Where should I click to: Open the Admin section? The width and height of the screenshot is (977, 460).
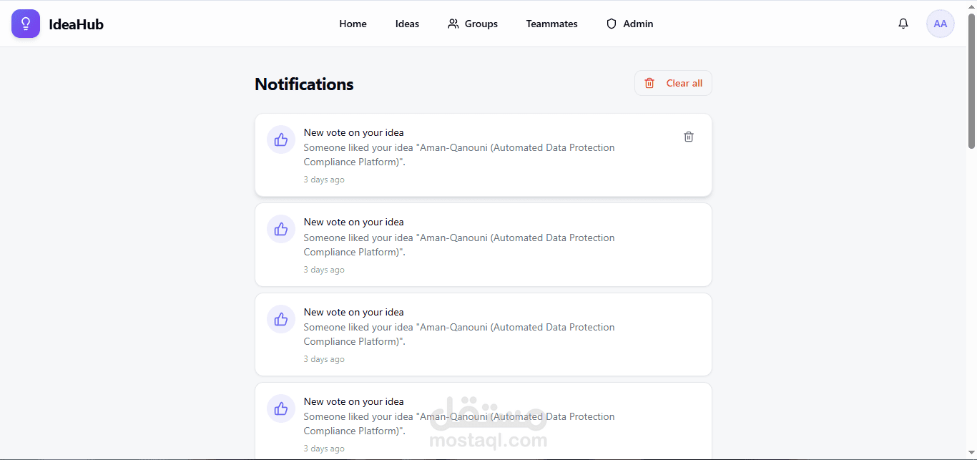click(x=629, y=24)
